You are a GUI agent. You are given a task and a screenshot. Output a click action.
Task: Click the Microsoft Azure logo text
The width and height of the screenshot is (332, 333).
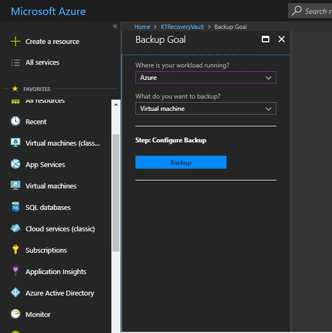tap(48, 11)
